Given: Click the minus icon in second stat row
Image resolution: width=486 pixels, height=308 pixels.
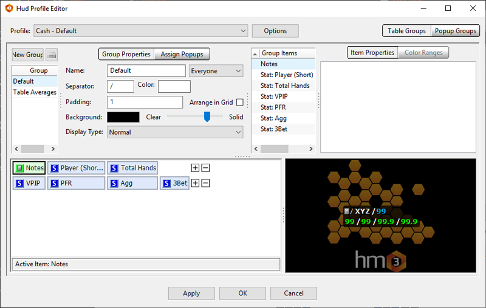Looking at the screenshot, I should [x=205, y=183].
